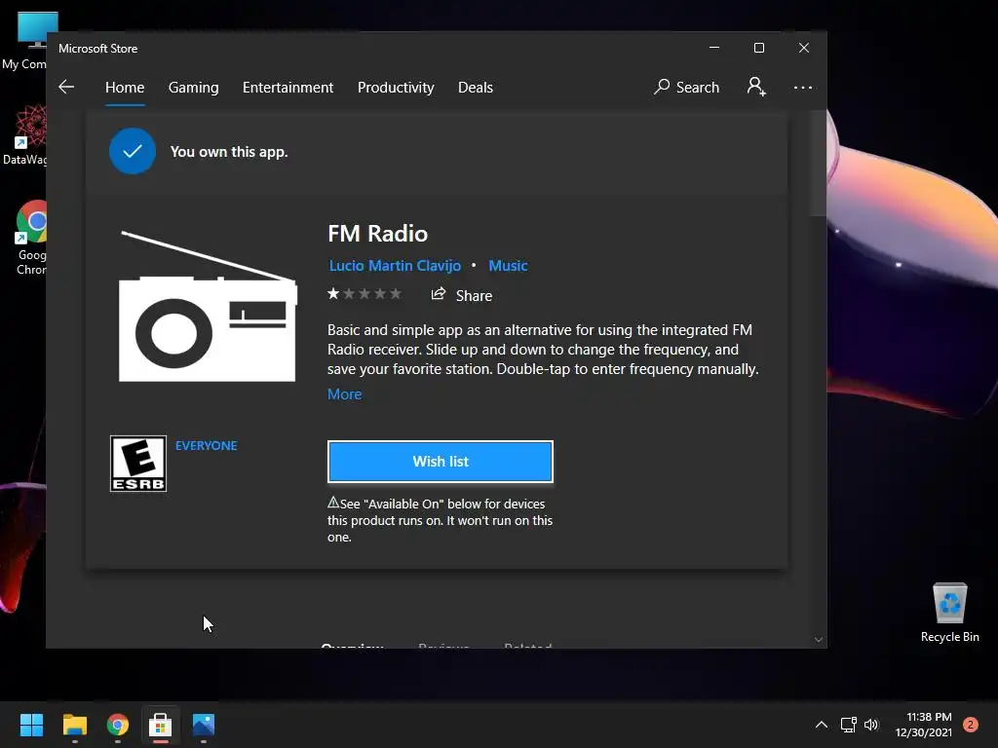Click the 'You own this app.' text
Image resolution: width=998 pixels, height=748 pixels.
coord(229,152)
